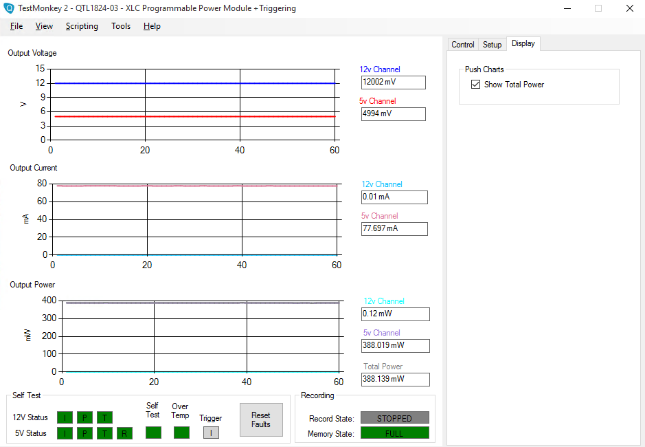645x447 pixels.
Task: Toggle the Show Total Power checkbox
Action: point(475,85)
